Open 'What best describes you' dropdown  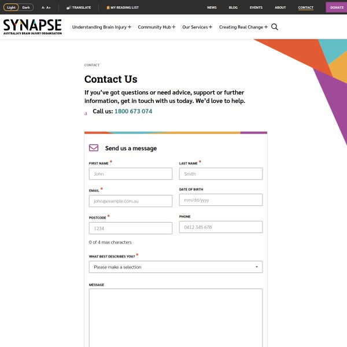(x=175, y=267)
